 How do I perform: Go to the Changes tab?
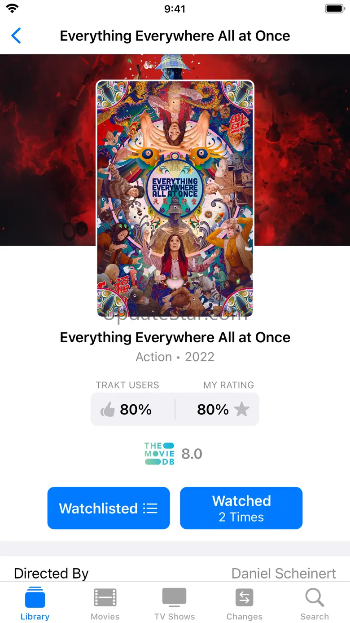[x=245, y=603]
